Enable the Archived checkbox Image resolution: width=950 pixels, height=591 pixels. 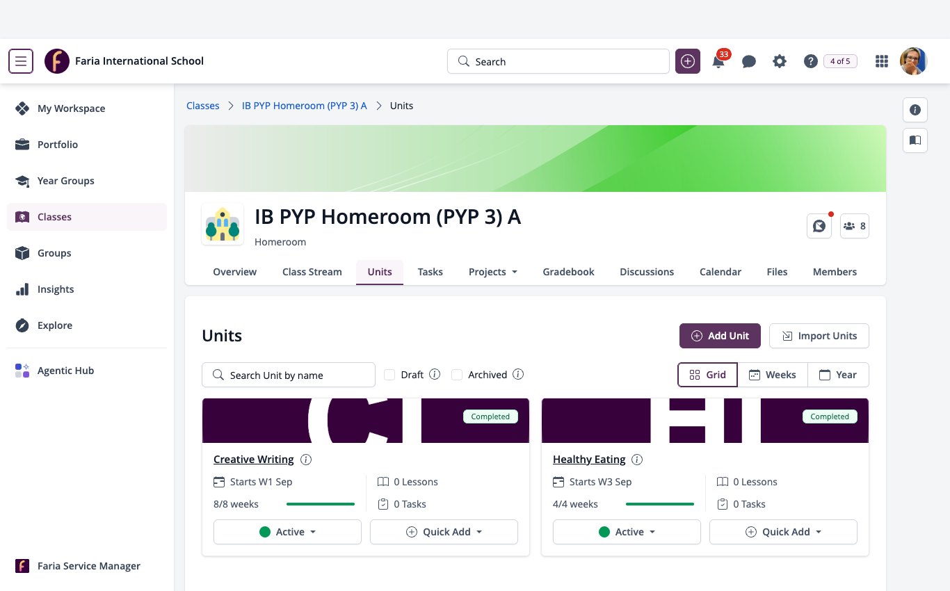click(457, 375)
